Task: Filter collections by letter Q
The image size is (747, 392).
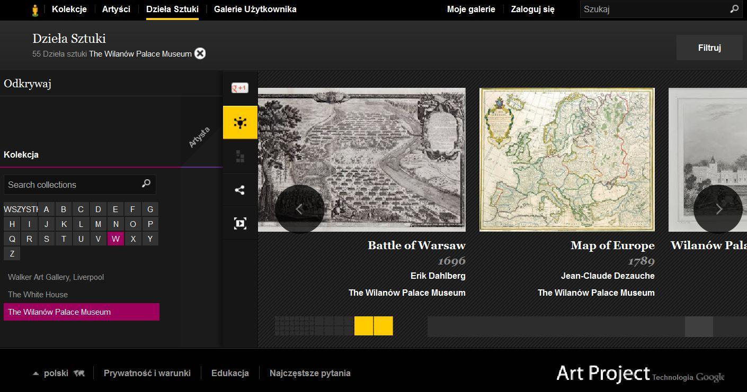Action: point(12,239)
